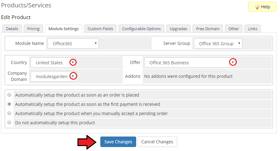Switch to Free Domain tab
Image resolution: width=280 pixels, height=151 pixels.
(208, 29)
